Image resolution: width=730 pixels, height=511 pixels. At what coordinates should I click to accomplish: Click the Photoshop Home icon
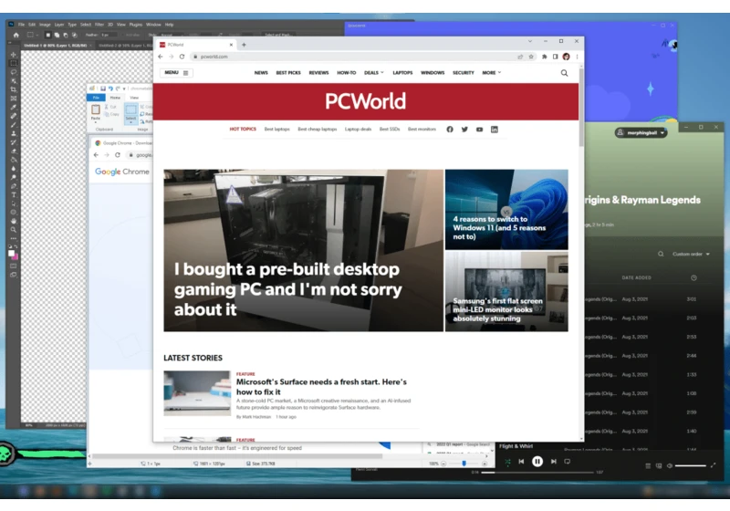16,35
